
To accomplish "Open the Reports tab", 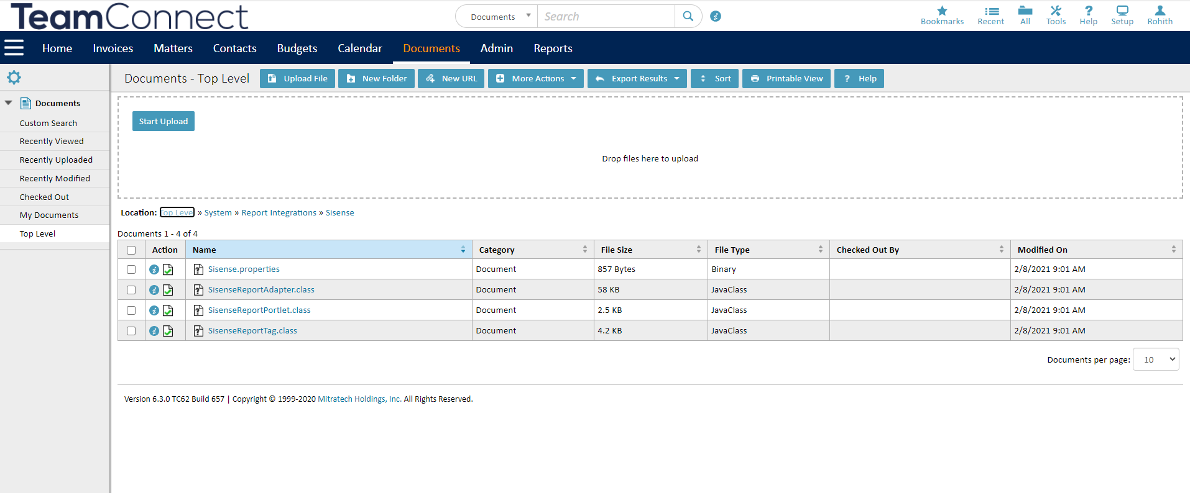I will point(553,48).
